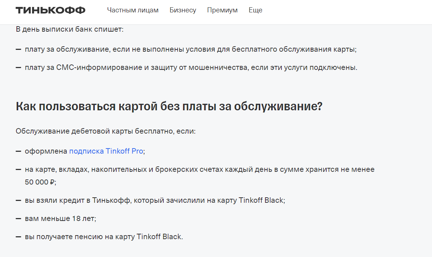Screen dimensions: 432x257
Task: Click the СМС-информирование fee list item
Action: [191, 67]
